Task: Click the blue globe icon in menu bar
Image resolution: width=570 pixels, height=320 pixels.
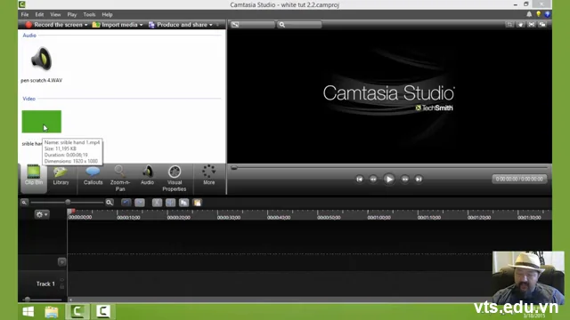Action: 547,14
